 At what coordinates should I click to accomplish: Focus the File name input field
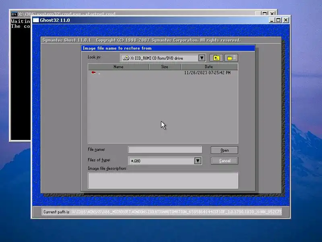(x=165, y=150)
